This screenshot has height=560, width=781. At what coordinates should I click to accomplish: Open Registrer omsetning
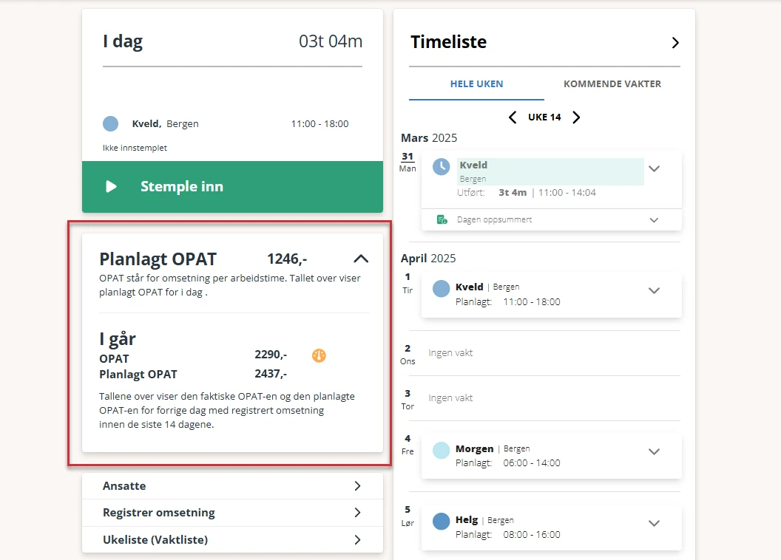pos(233,513)
